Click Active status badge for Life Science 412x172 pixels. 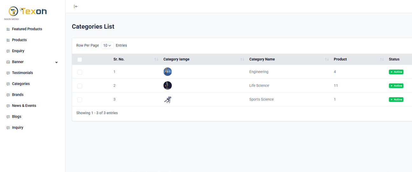click(x=396, y=86)
